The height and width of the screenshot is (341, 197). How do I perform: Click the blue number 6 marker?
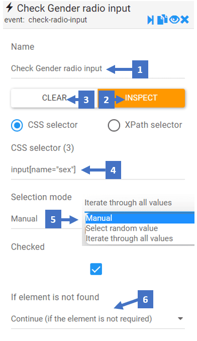[145, 299]
